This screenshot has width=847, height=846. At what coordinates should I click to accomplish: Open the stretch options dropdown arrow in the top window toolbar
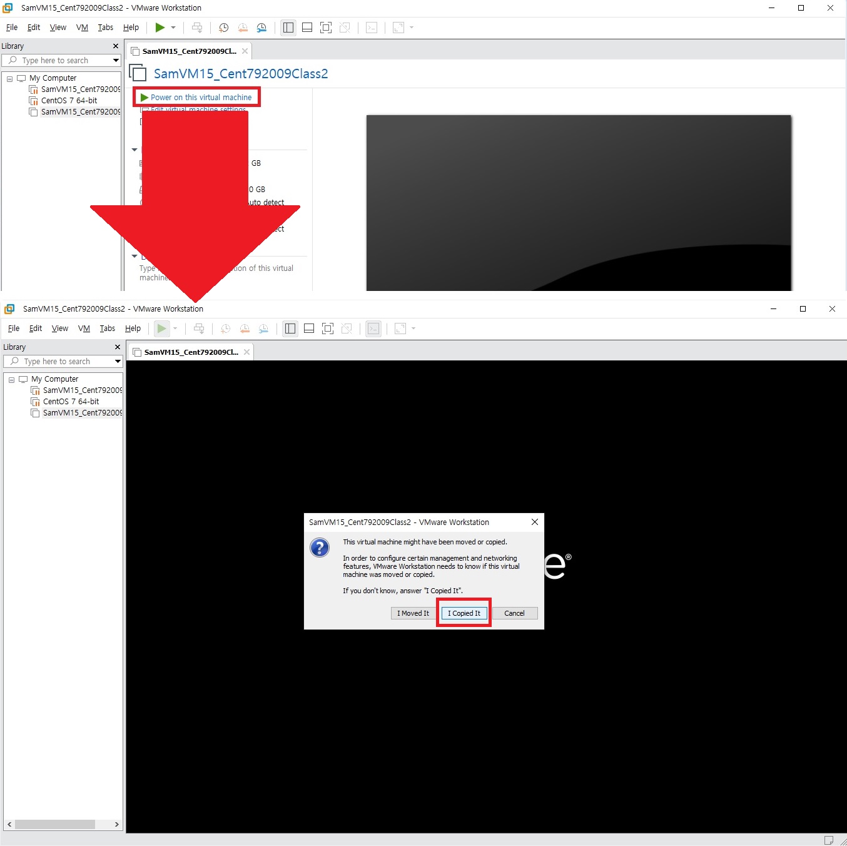[x=412, y=28]
